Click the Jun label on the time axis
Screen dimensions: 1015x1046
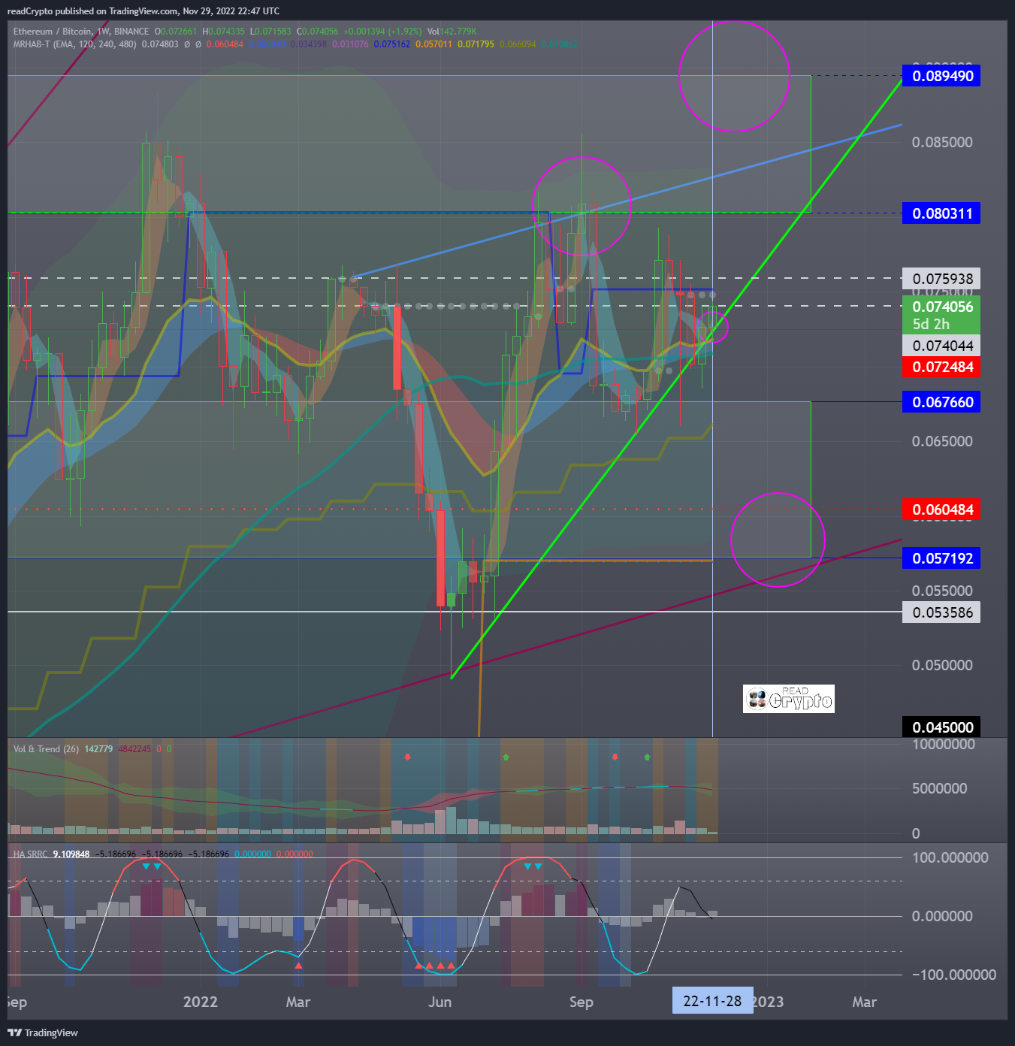tap(440, 1002)
